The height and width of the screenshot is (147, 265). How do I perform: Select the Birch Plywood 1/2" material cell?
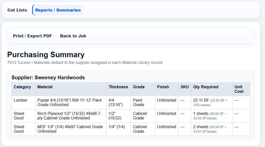click(x=71, y=116)
